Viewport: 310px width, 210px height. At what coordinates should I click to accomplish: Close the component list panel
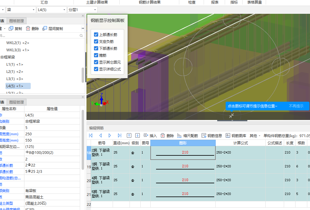pos(83,16)
